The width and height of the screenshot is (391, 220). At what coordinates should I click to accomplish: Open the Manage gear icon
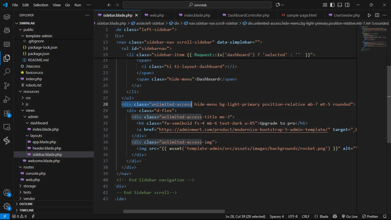pos(7,206)
